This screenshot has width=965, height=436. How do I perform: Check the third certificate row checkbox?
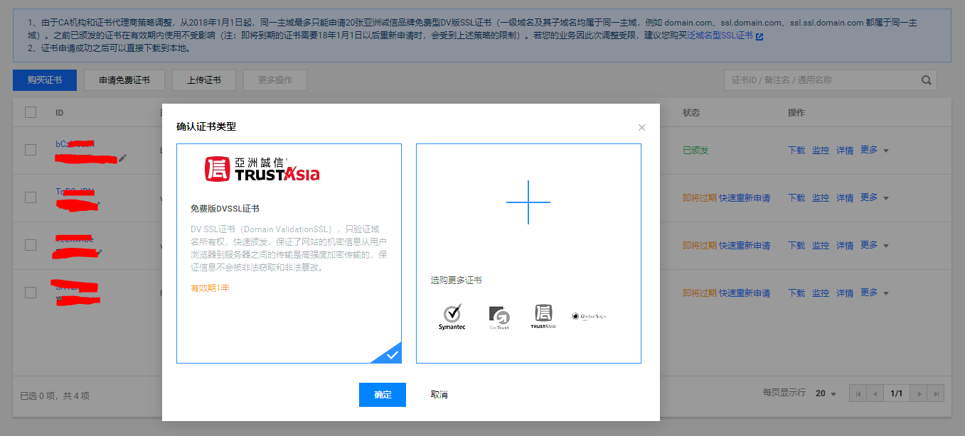pos(31,245)
